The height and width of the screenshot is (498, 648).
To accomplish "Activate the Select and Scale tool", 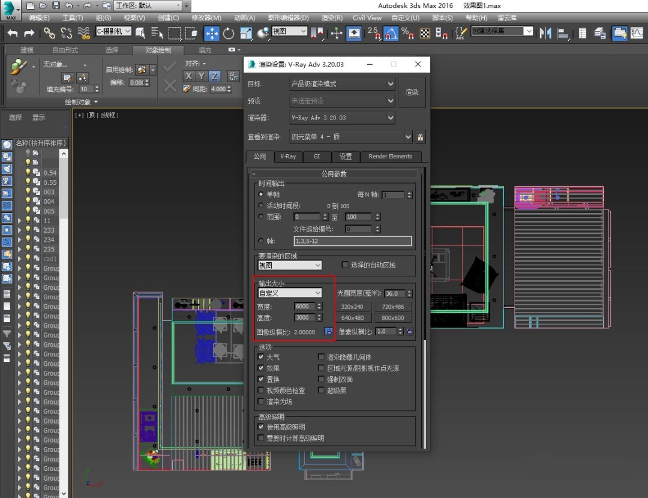I will 246,33.
